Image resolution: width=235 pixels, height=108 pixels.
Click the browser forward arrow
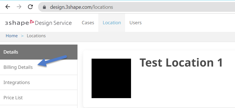tap(19, 7)
